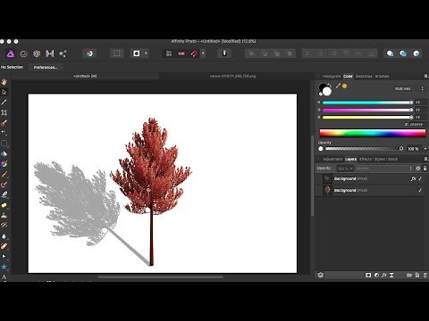
Task: Open the layer blend mode dropdown
Action: (x=383, y=169)
